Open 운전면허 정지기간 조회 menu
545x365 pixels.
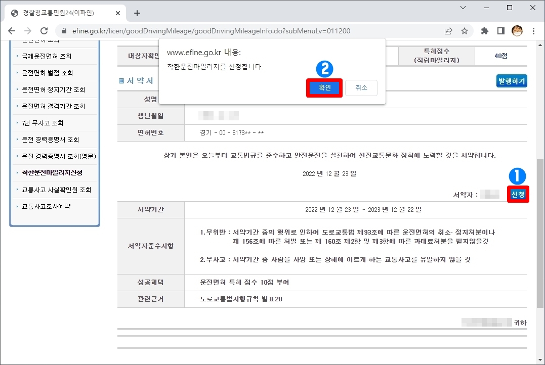click(x=53, y=89)
